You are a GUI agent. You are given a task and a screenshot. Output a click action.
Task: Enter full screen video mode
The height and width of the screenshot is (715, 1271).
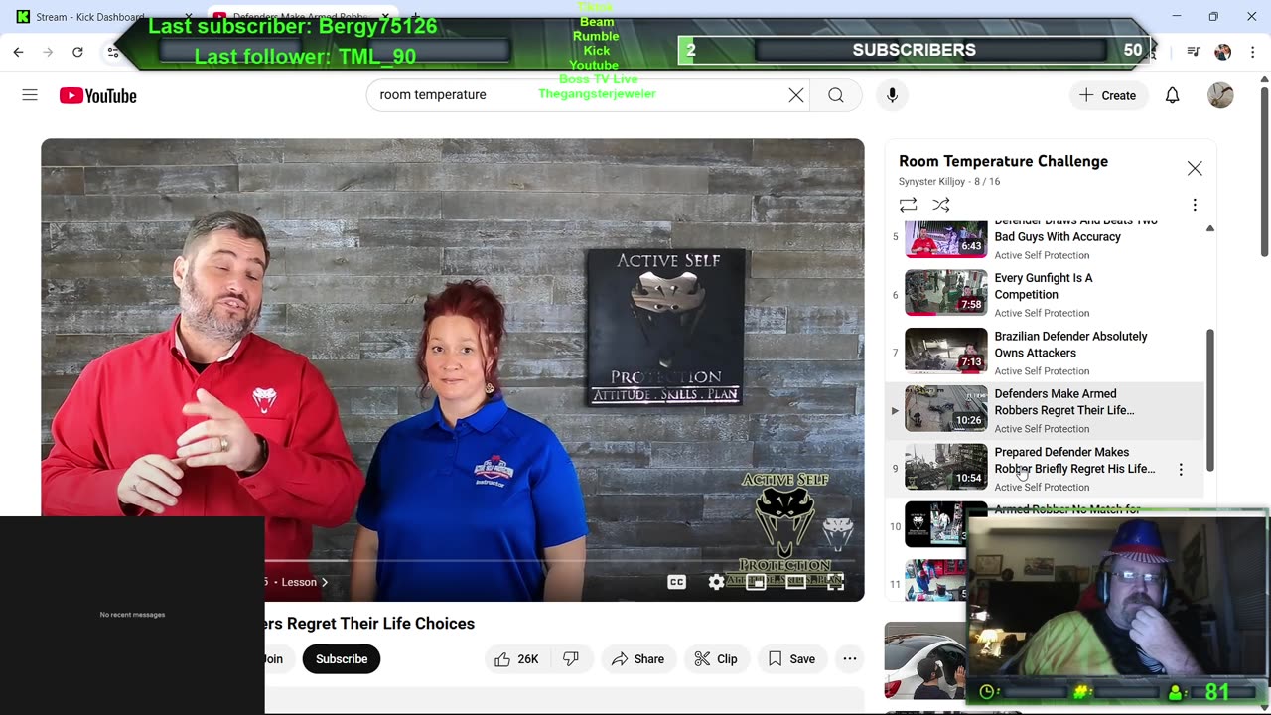pyautogui.click(x=835, y=582)
